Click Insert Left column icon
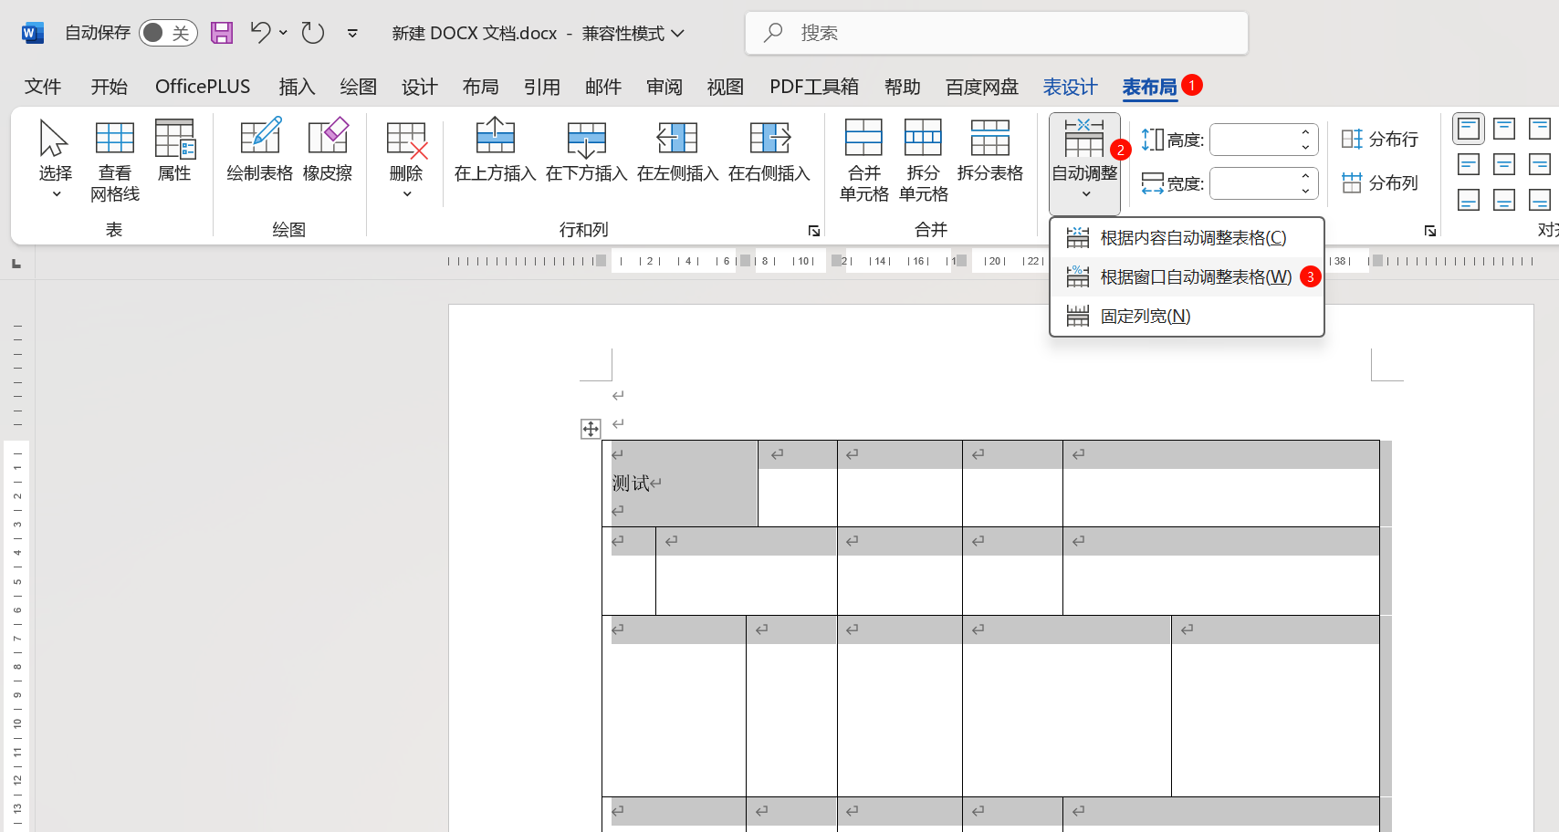This screenshot has width=1559, height=832. click(x=677, y=151)
